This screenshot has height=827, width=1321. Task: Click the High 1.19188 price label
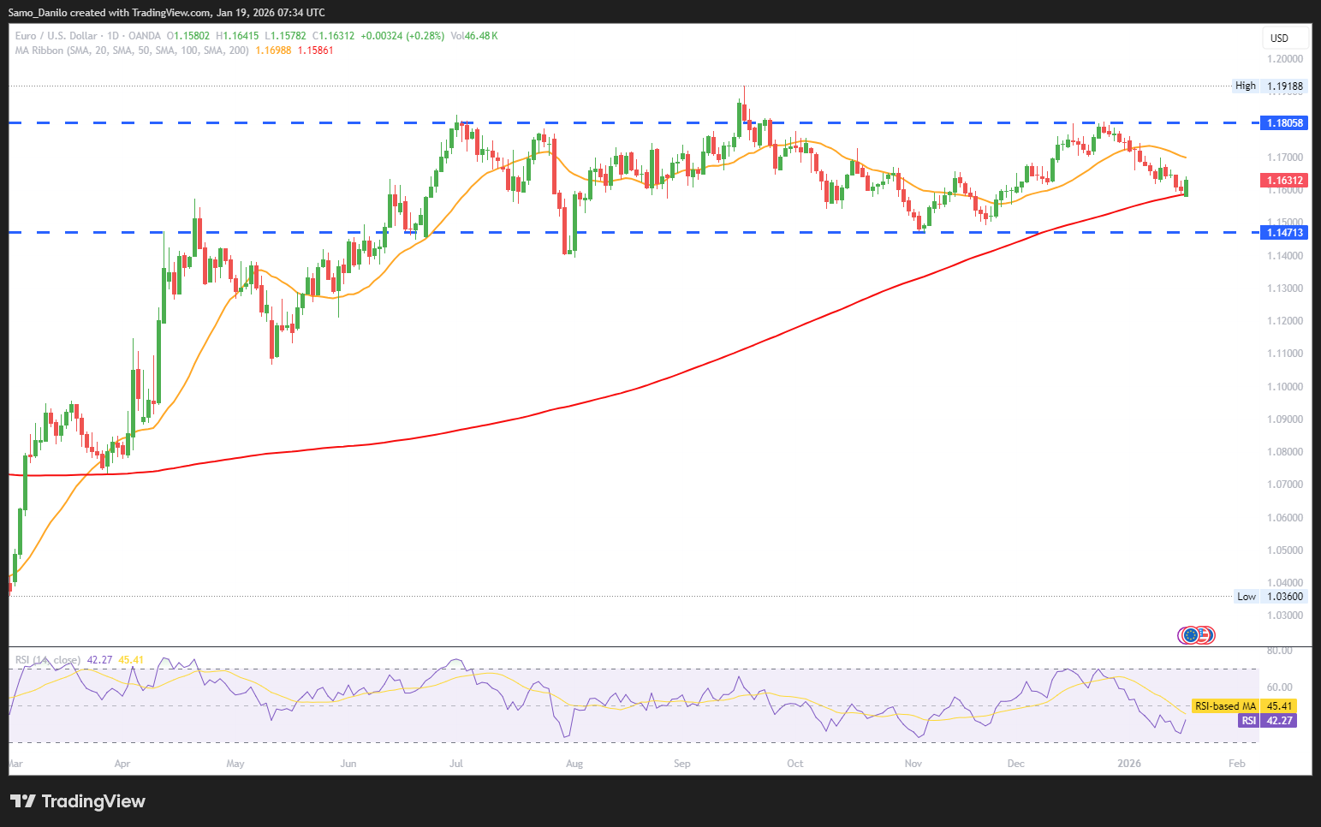point(1269,86)
